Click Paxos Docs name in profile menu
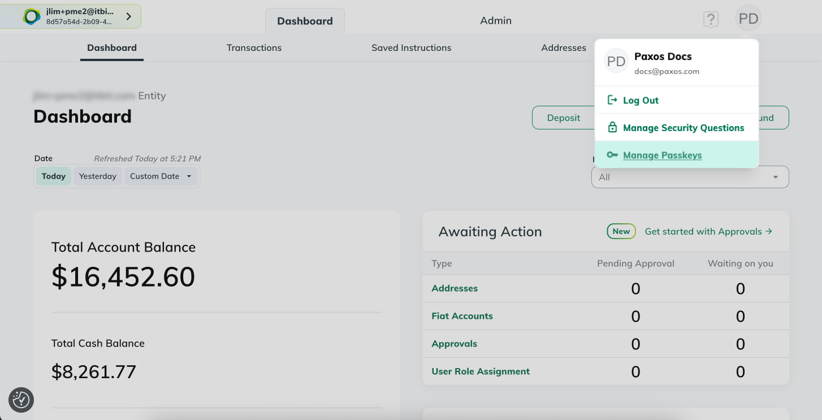822x420 pixels. point(663,57)
